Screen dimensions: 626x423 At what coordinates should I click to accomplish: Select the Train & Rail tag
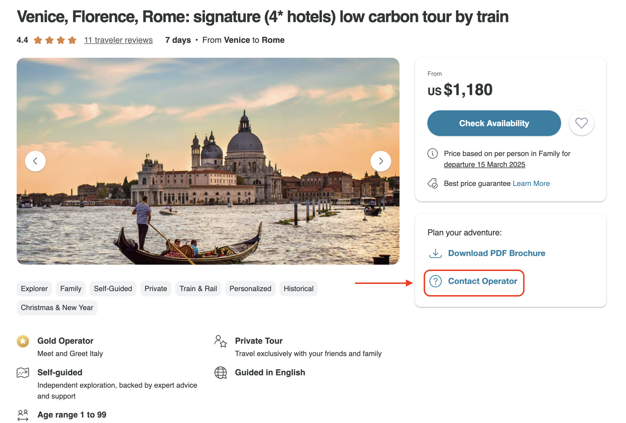pos(198,289)
